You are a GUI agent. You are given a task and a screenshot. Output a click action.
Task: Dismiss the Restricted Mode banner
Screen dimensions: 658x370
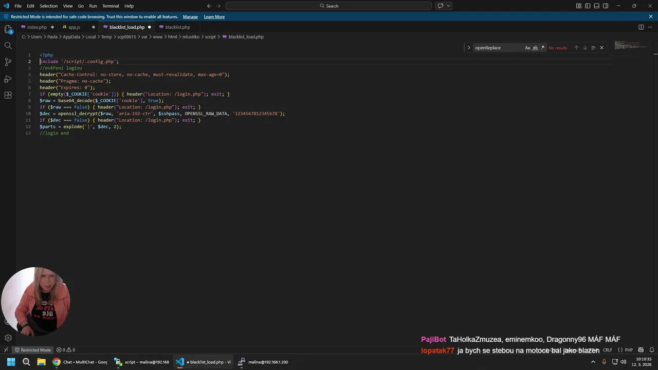pyautogui.click(x=651, y=16)
